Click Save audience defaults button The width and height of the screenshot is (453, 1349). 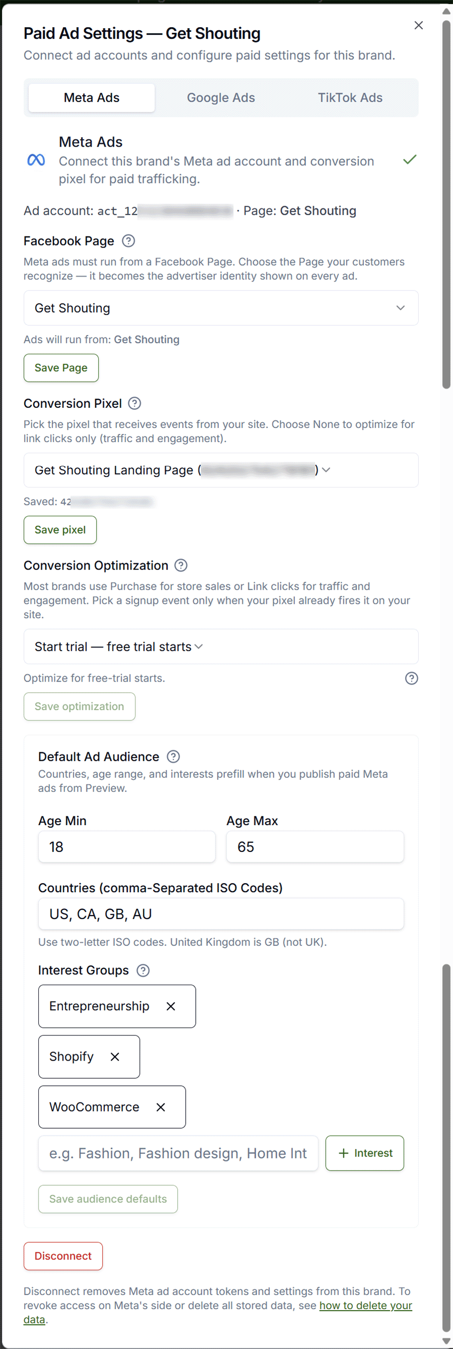(108, 1198)
